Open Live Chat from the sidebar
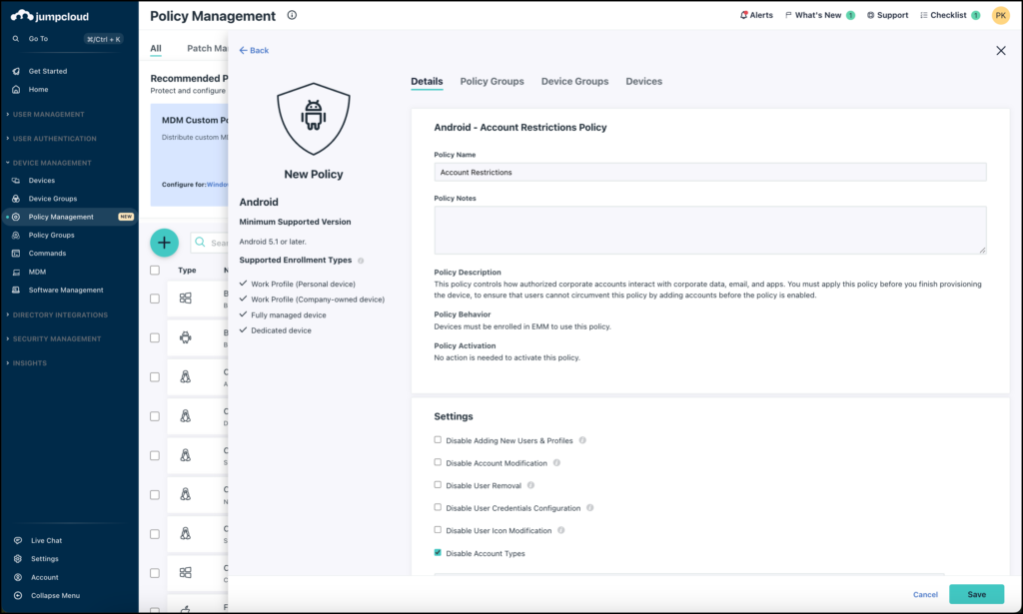This screenshot has width=1023, height=614. click(48, 539)
